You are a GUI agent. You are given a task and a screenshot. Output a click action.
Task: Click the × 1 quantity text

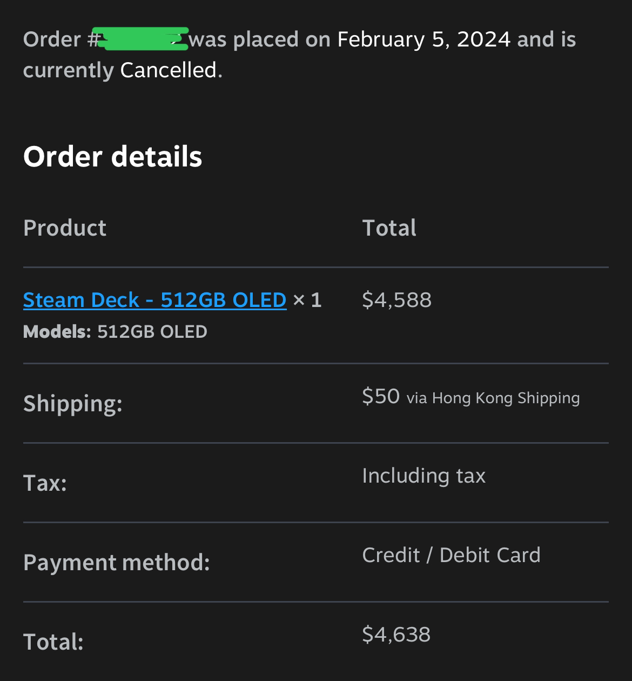pos(307,300)
